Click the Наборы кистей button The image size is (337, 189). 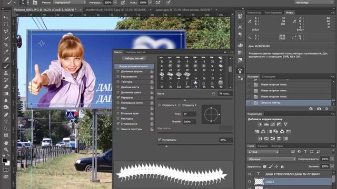coord(134,58)
